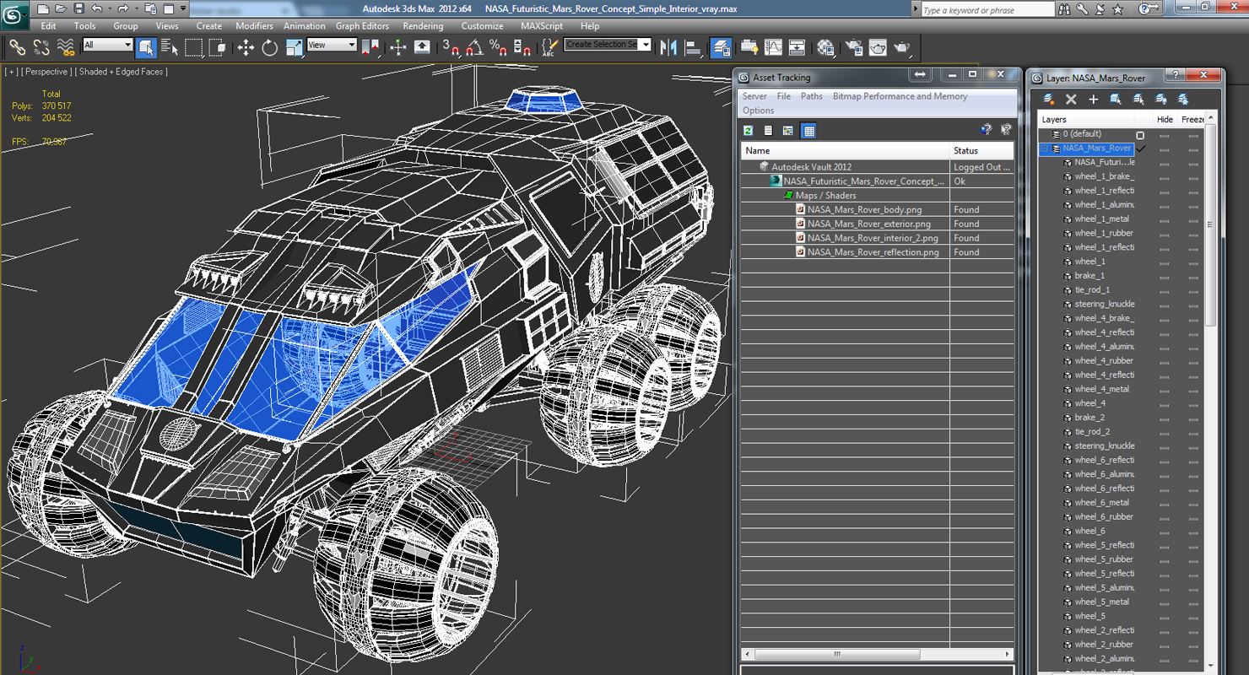1249x675 pixels.
Task: Open the Material Editor icon
Action: [x=826, y=47]
